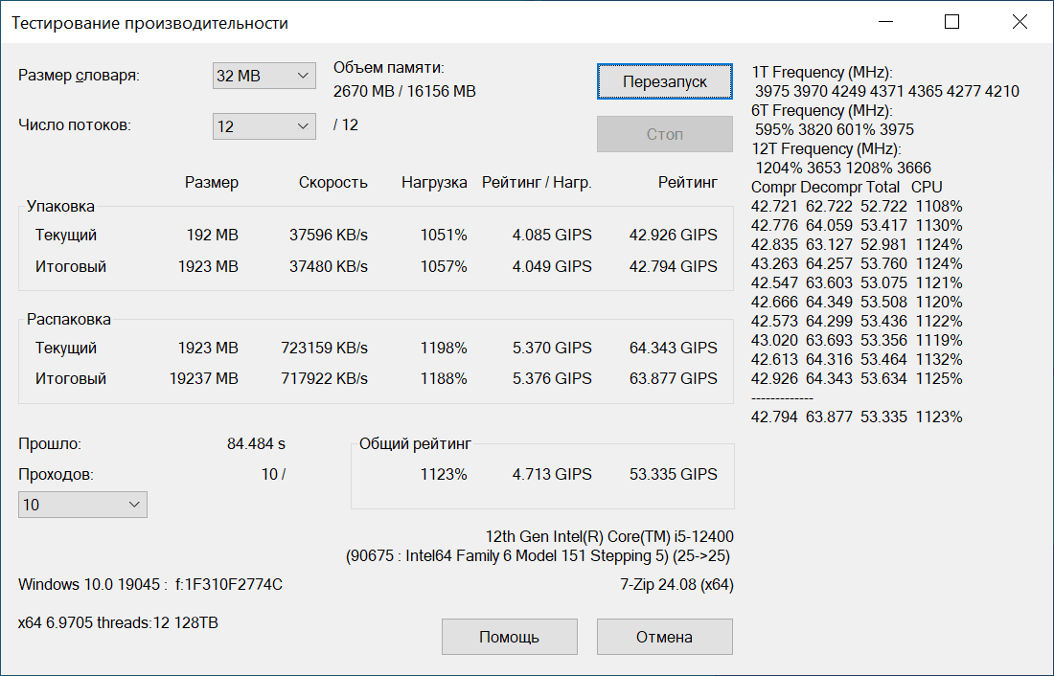Click the unpacking speed 723159 KB/s
This screenshot has height=676, width=1054.
(x=324, y=349)
